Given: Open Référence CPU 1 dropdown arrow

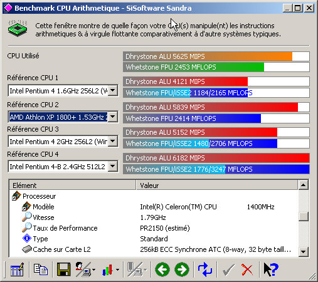Looking at the screenshot, I should [x=113, y=91].
